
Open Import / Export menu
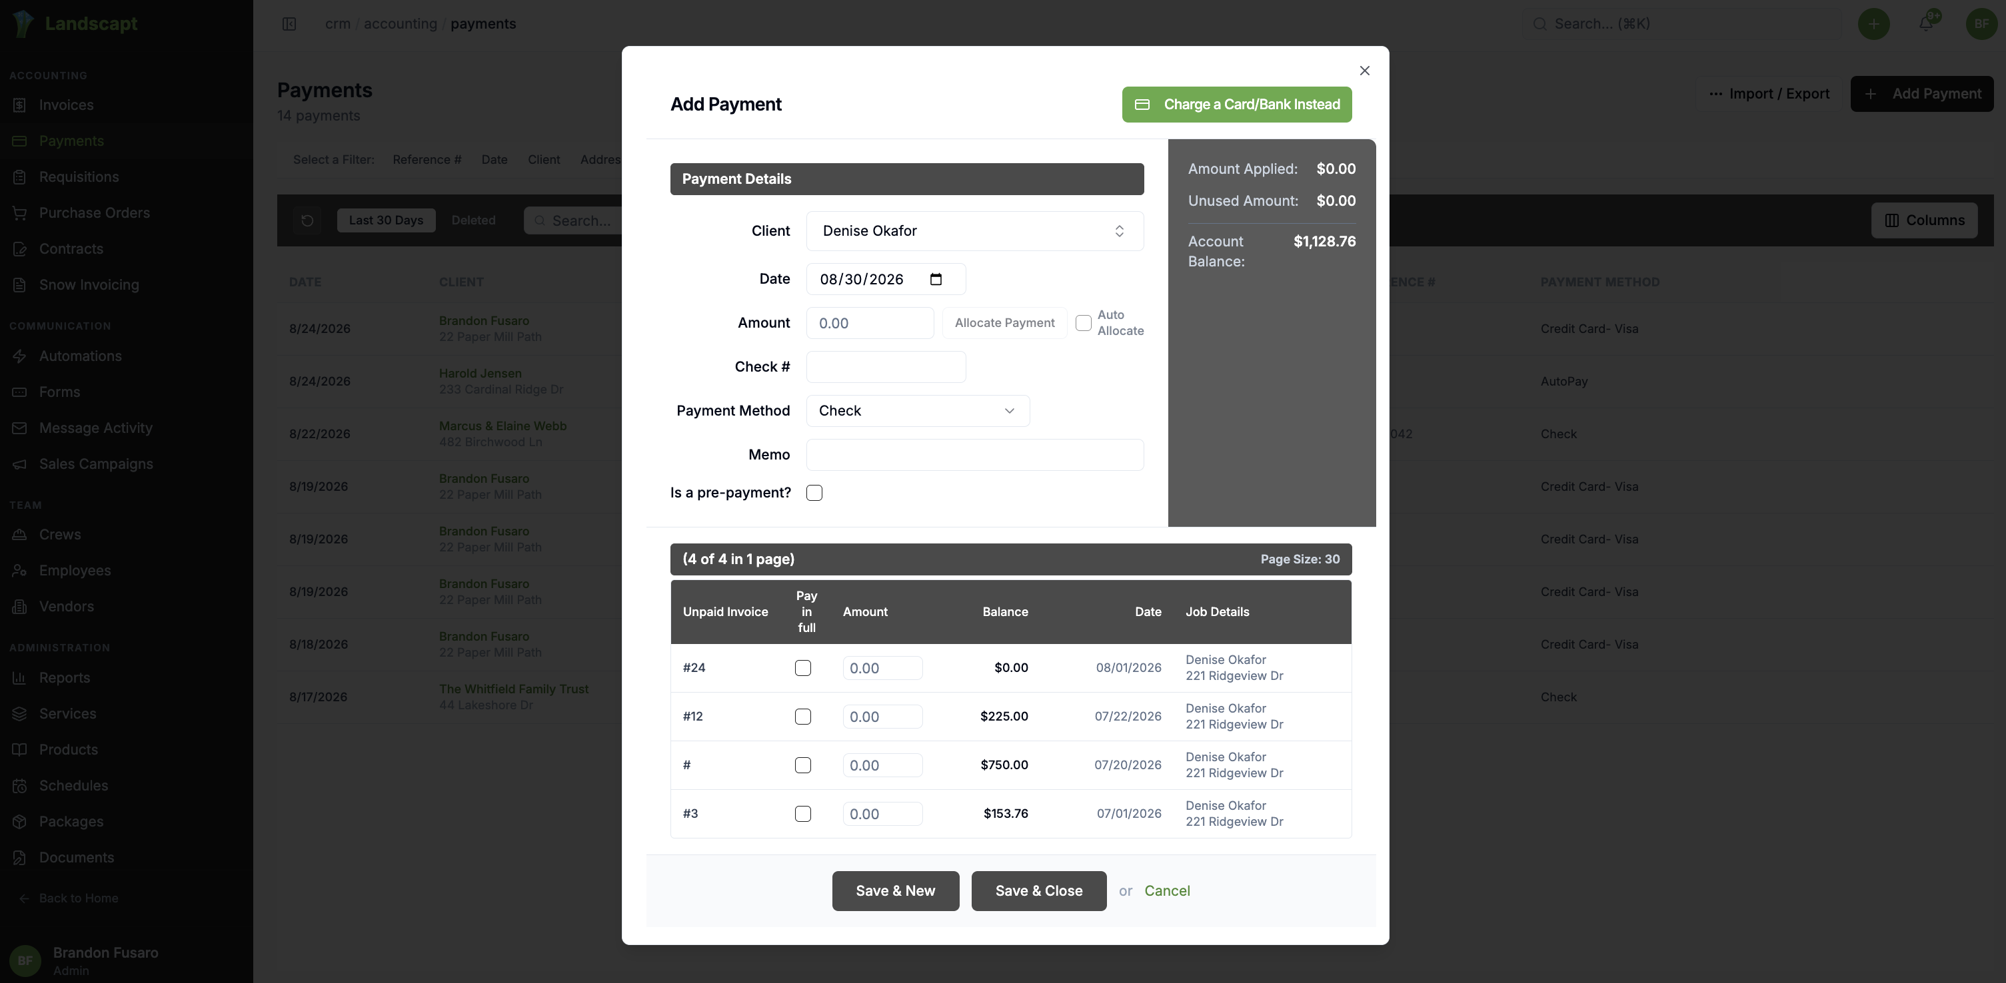[x=1769, y=94]
